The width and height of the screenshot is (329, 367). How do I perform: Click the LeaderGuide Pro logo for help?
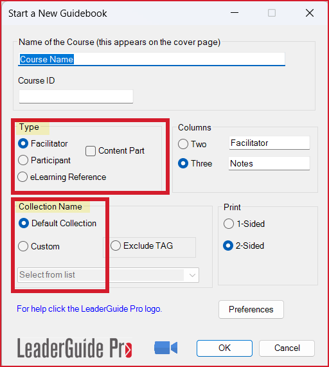(75, 348)
